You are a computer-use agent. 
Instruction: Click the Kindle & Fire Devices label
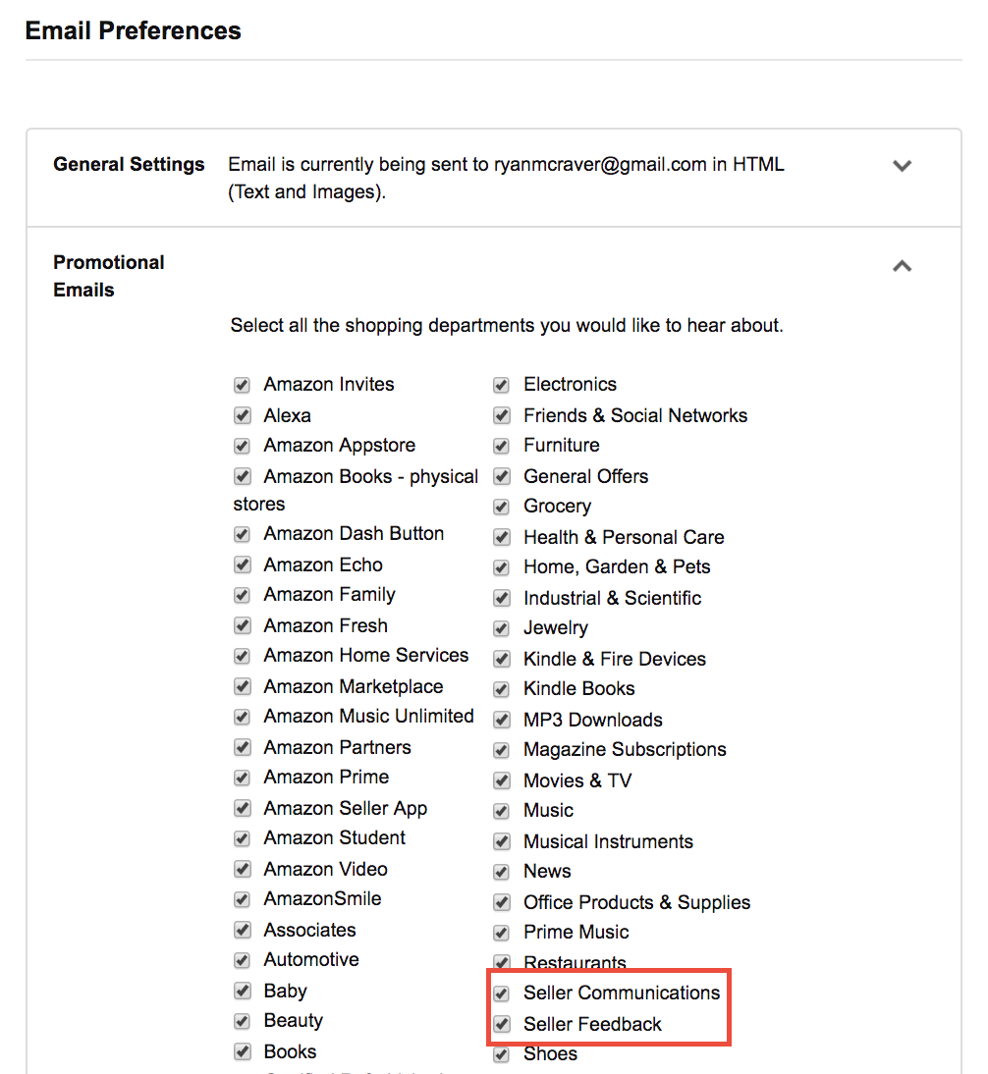coord(615,659)
